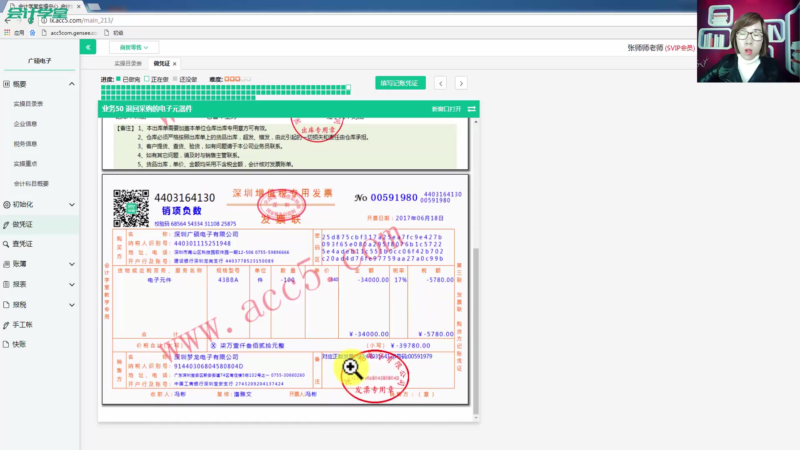Switch to the 实操目录表 tab

click(x=128, y=63)
